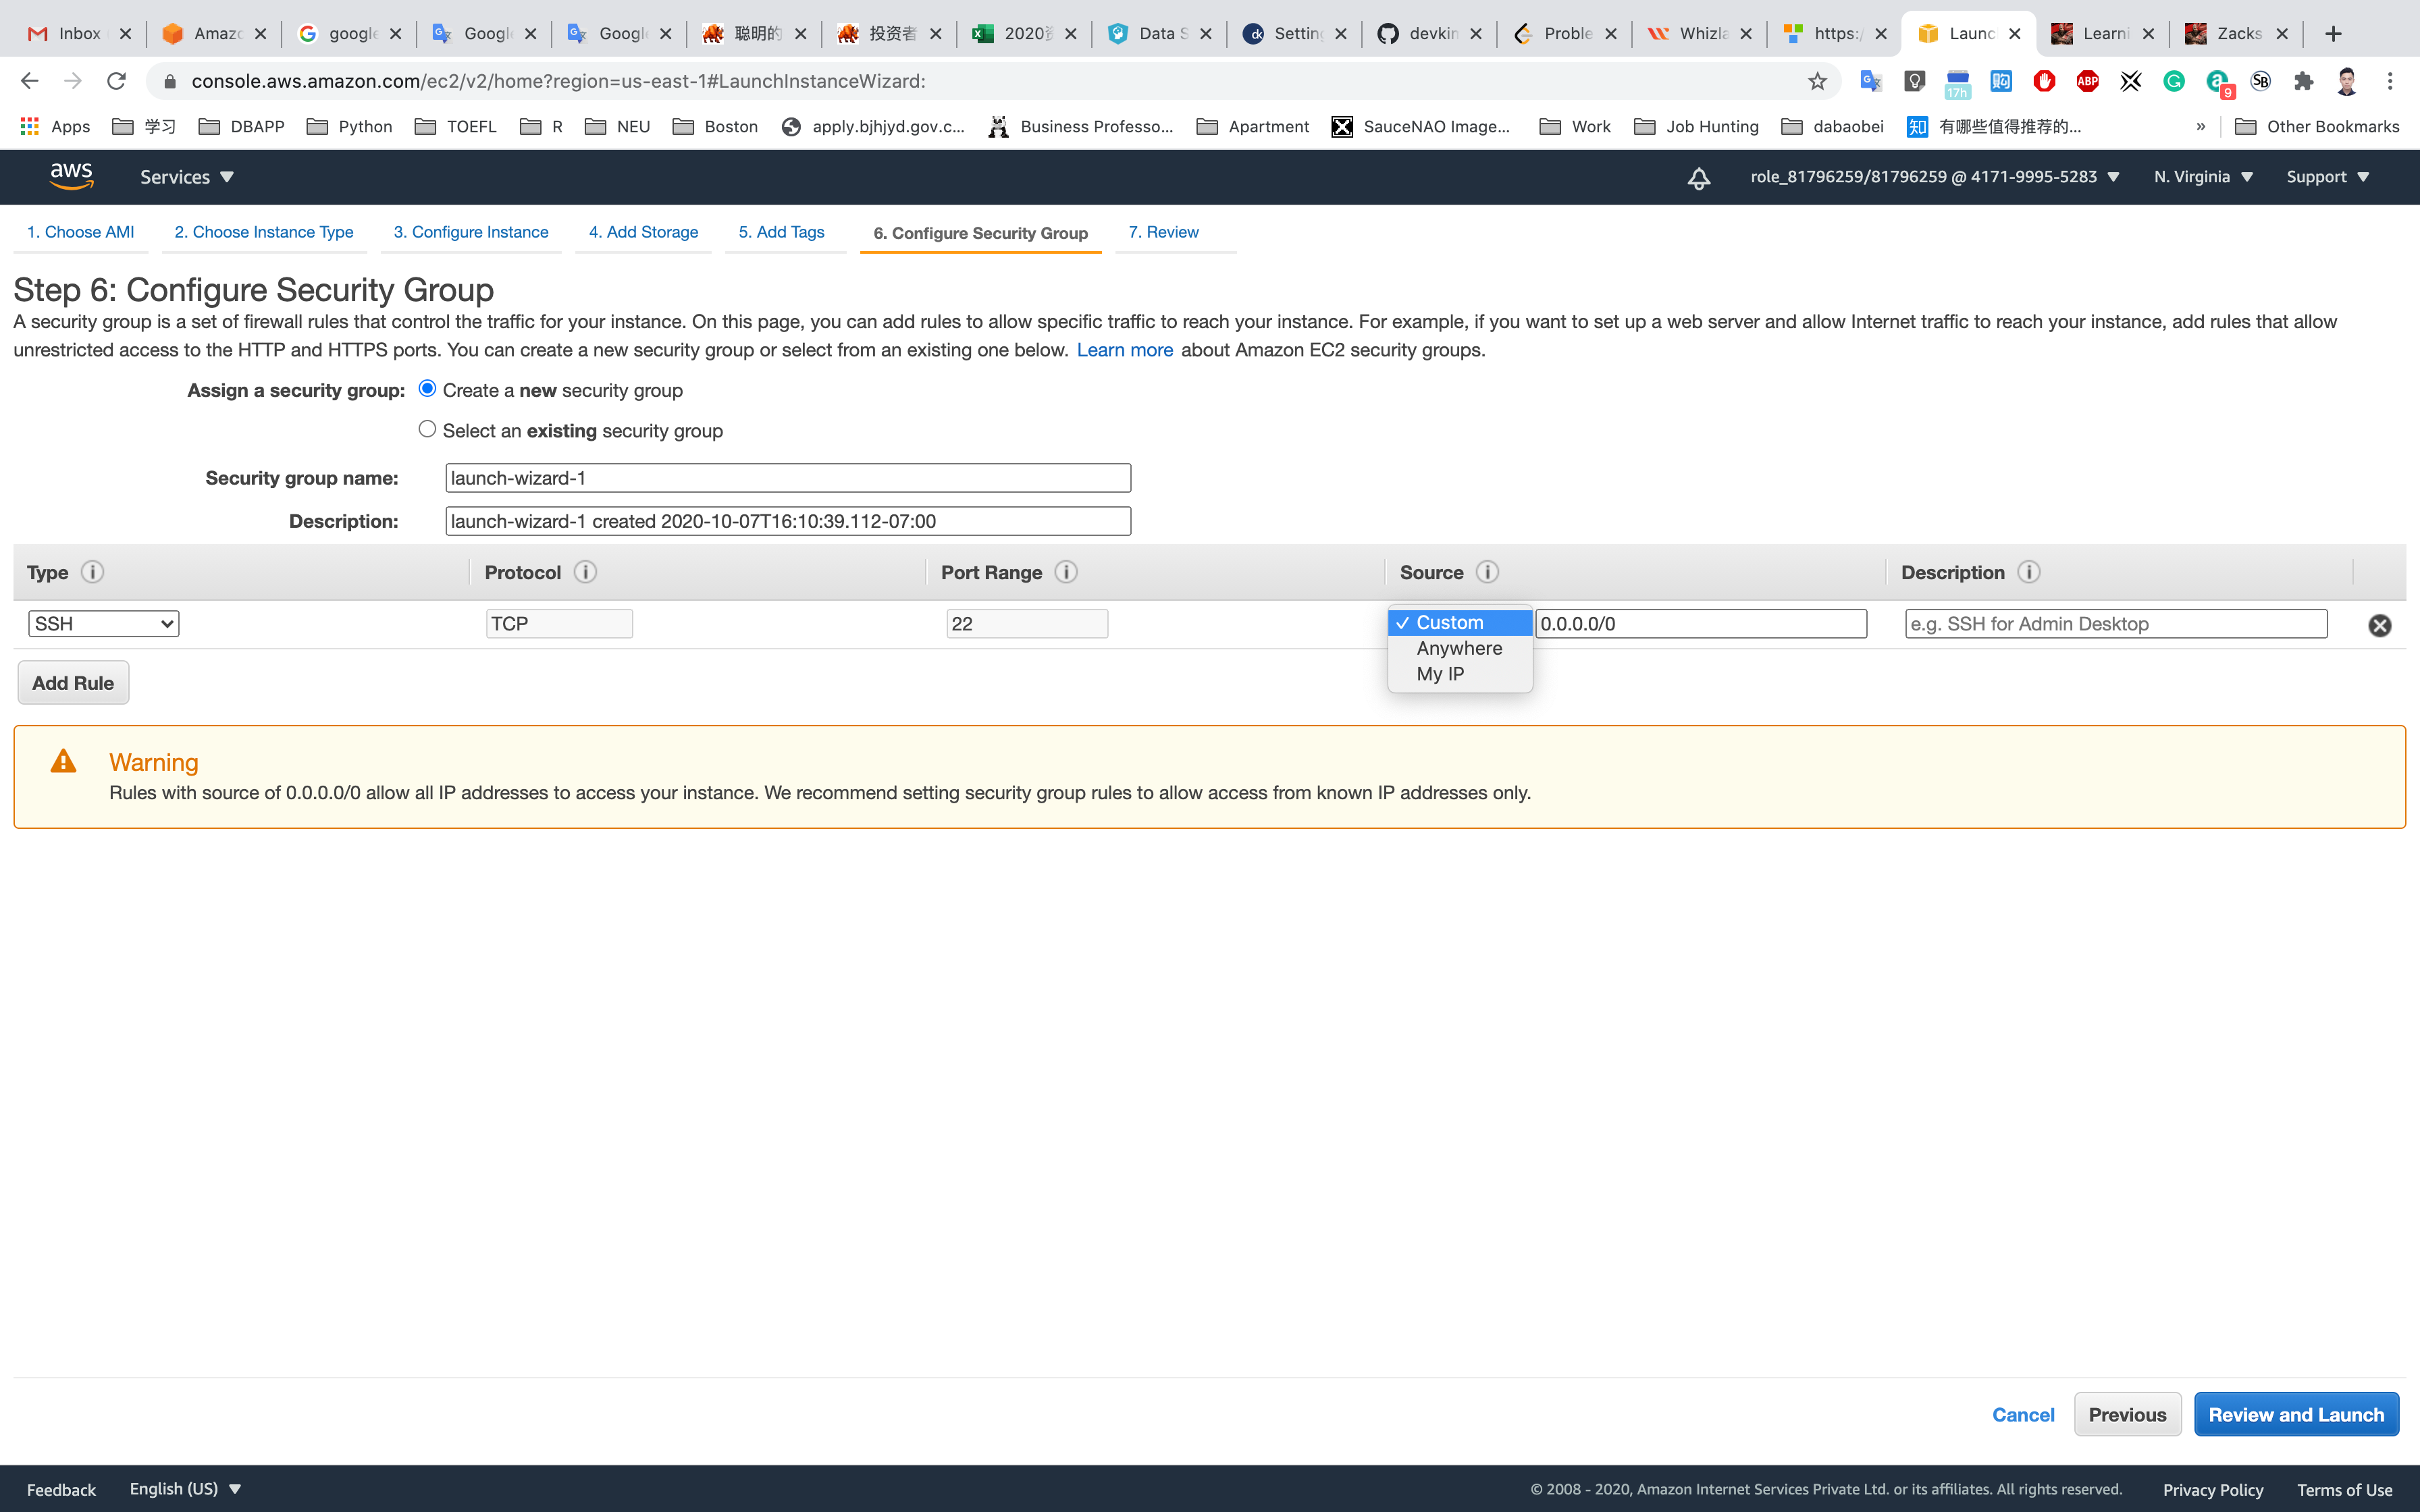Open the Services menu
This screenshot has width=2420, height=1512.
(186, 177)
